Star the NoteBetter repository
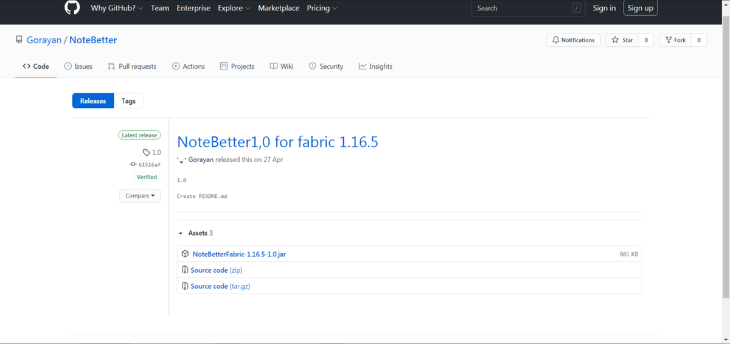Viewport: 730px width, 344px height. (623, 40)
